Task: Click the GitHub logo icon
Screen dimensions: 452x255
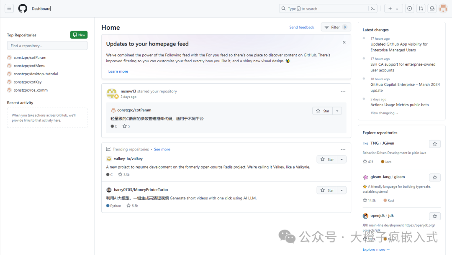Action: point(23,8)
